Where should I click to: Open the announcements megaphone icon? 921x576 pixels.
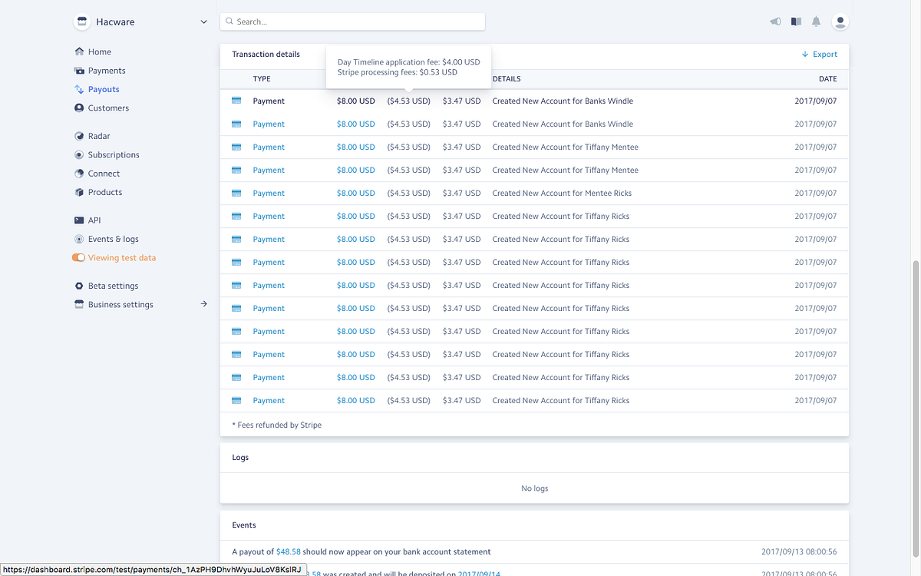[775, 22]
